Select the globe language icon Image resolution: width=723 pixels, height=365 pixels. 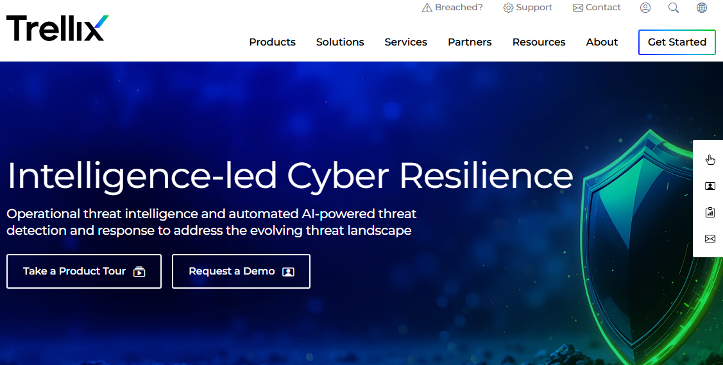coord(701,8)
